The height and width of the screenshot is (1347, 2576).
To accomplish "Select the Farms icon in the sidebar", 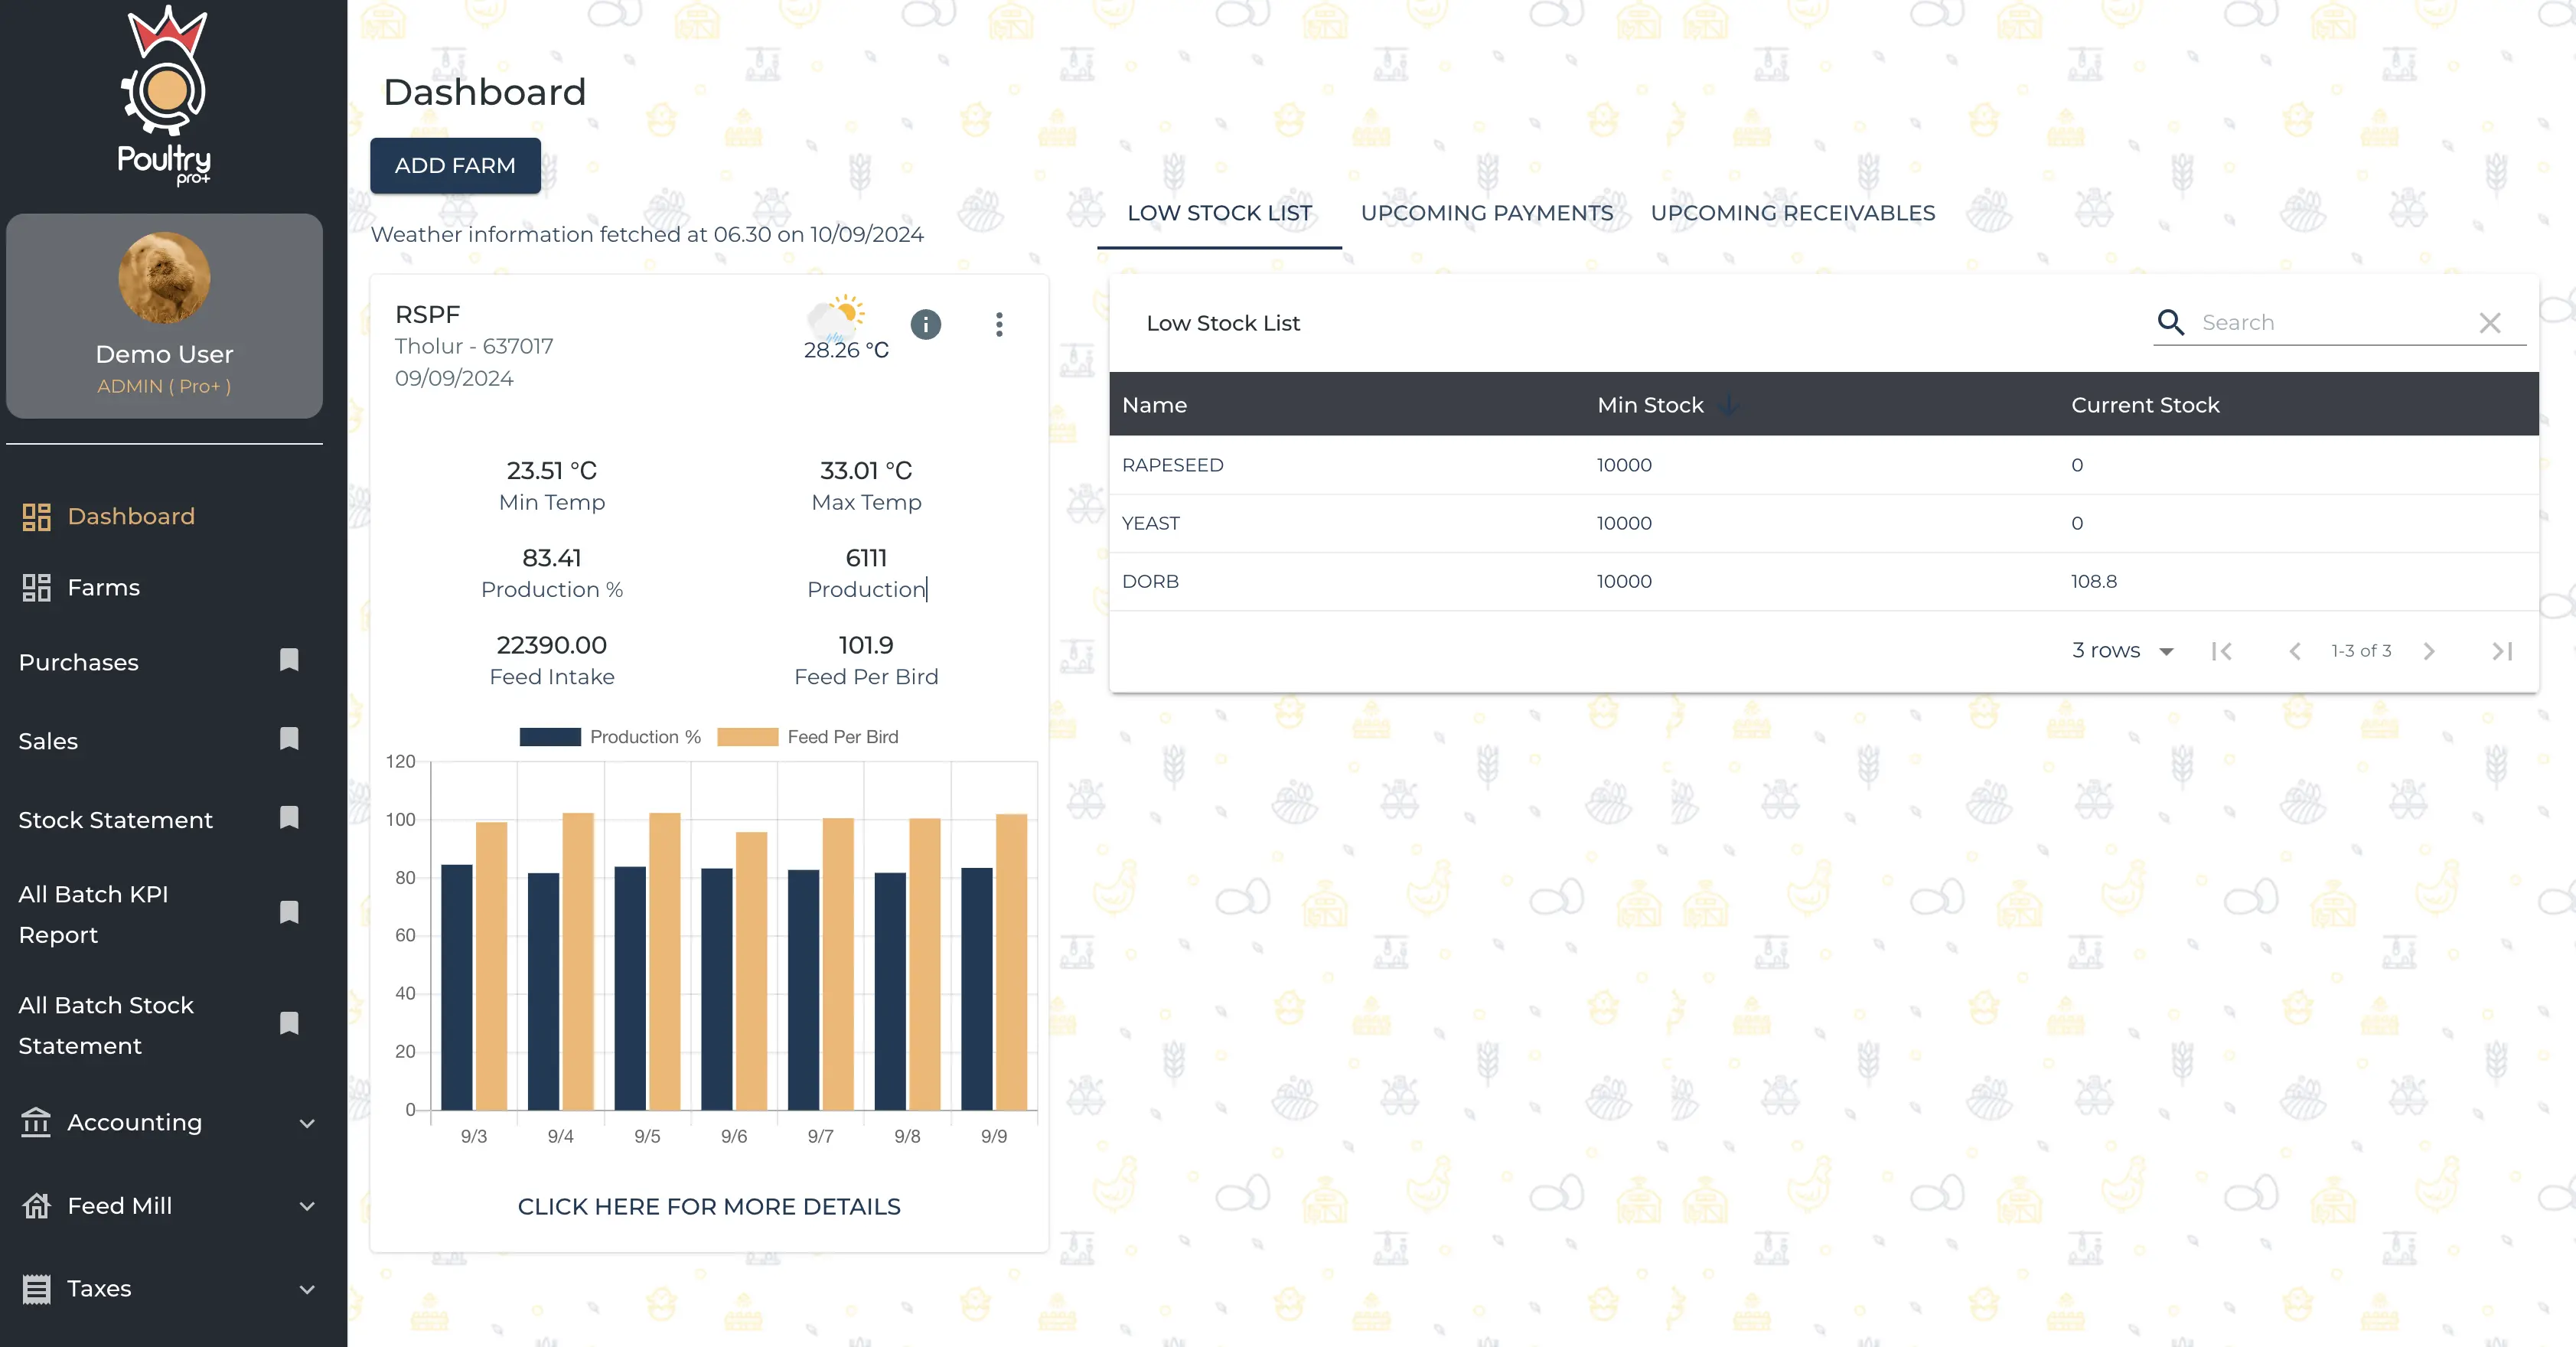I will [36, 588].
